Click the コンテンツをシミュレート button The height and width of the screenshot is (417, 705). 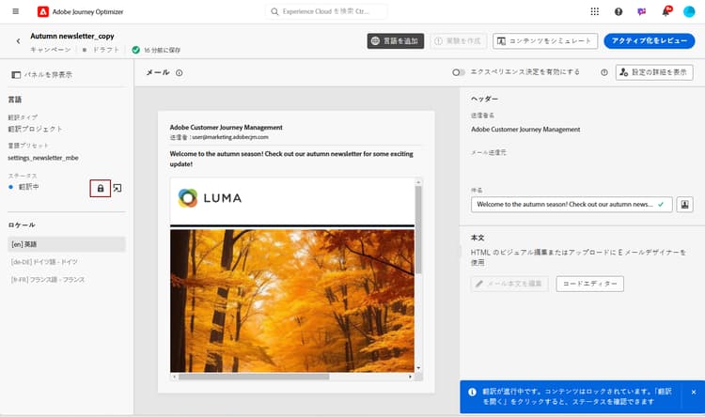pos(545,41)
